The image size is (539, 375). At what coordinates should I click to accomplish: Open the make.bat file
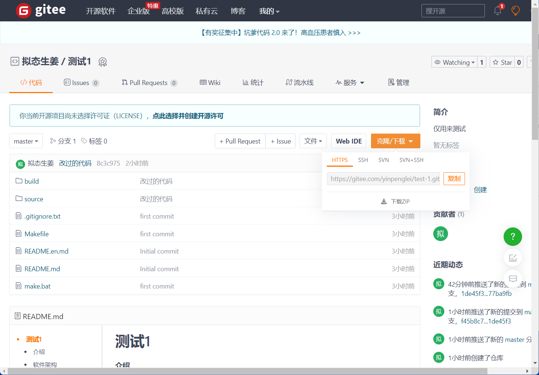coord(38,286)
